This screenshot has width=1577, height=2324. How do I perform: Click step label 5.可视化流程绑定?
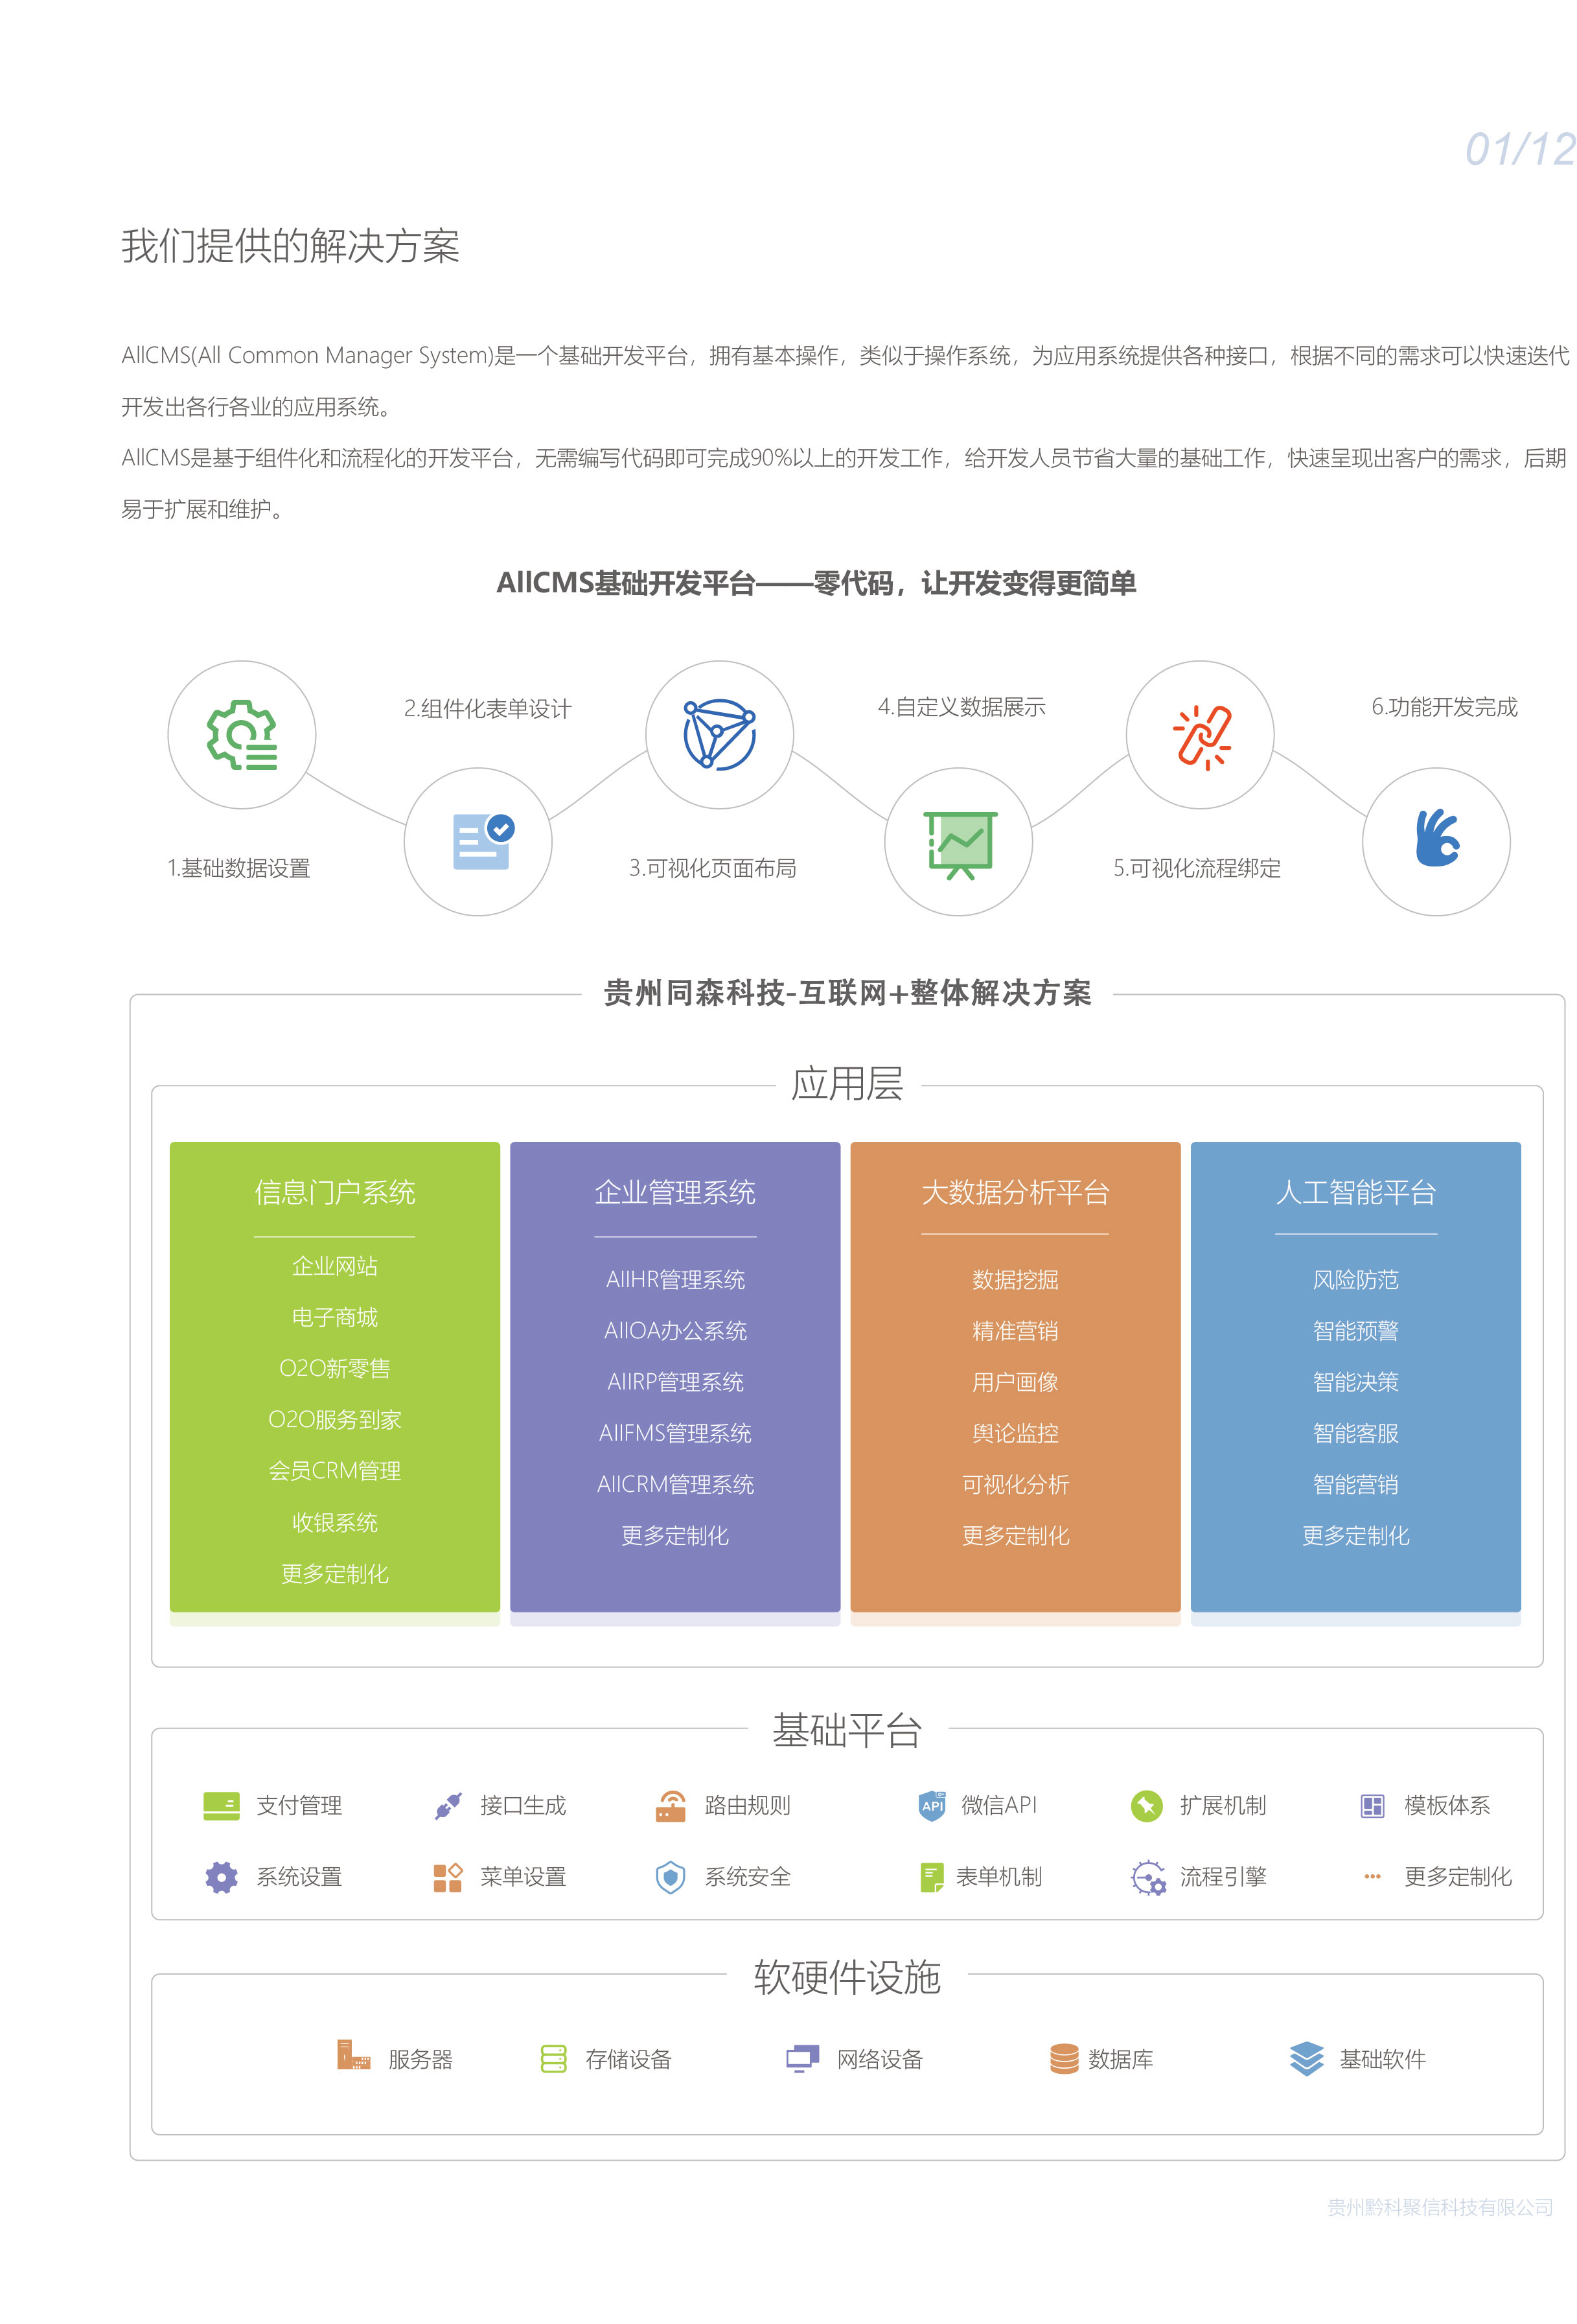pos(1197,868)
